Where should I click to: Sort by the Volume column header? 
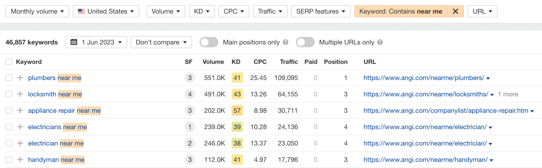point(213,62)
